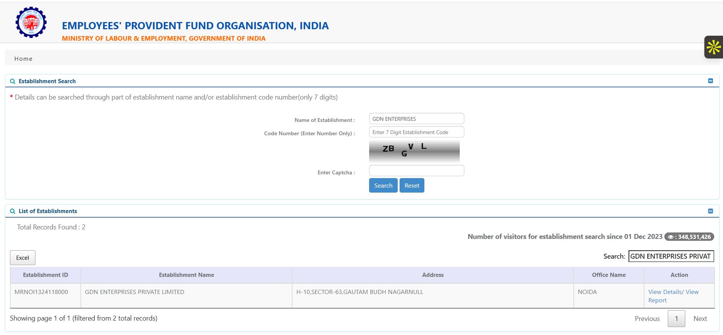Sort by Establishment Name column header
Viewport: 723px width, 335px height.
[186, 275]
